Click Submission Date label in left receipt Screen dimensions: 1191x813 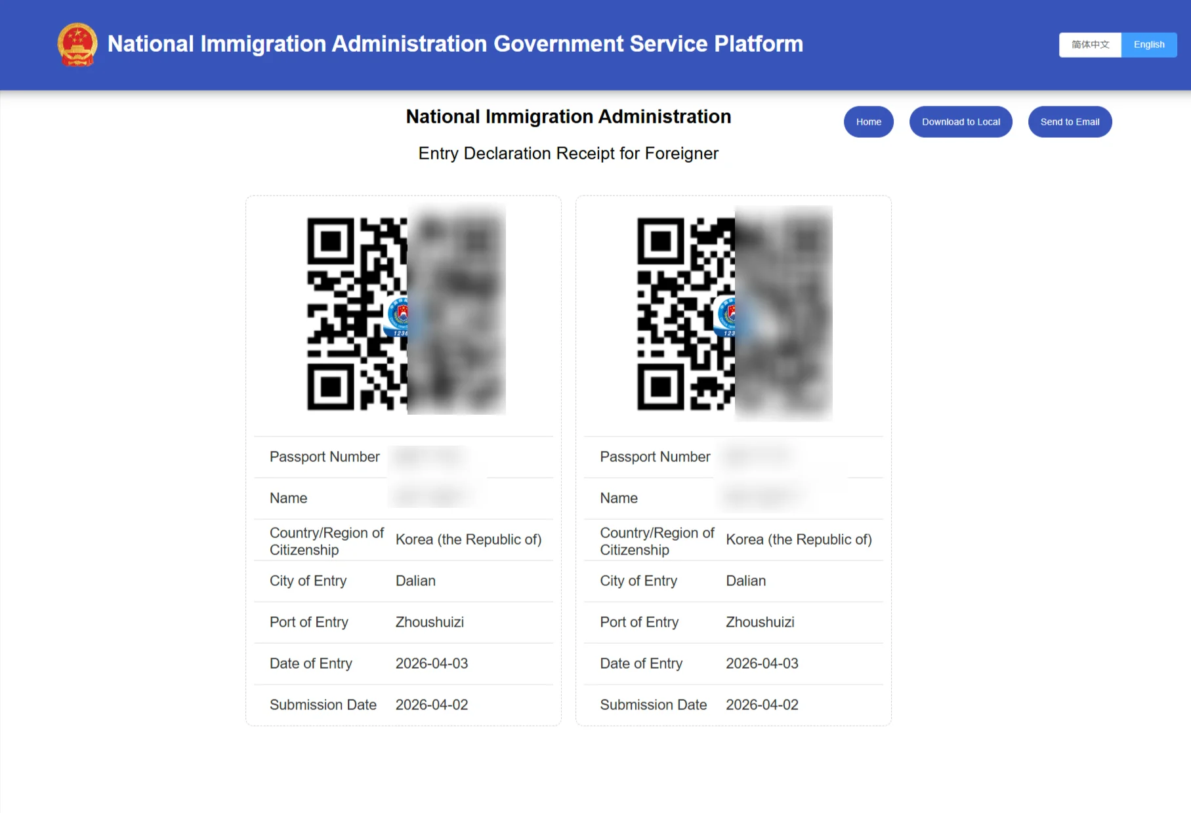pyautogui.click(x=324, y=705)
